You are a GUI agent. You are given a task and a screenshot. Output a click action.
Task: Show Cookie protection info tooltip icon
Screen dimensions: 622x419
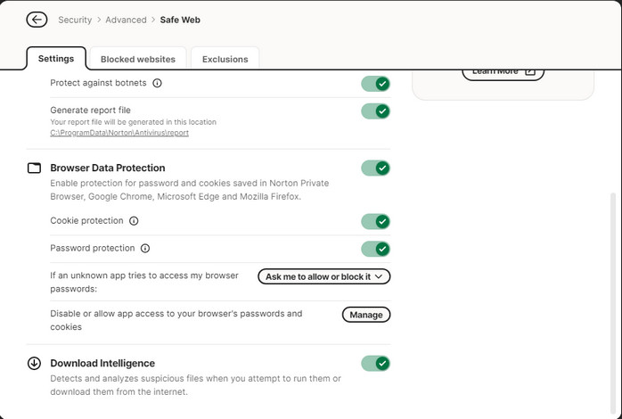134,221
